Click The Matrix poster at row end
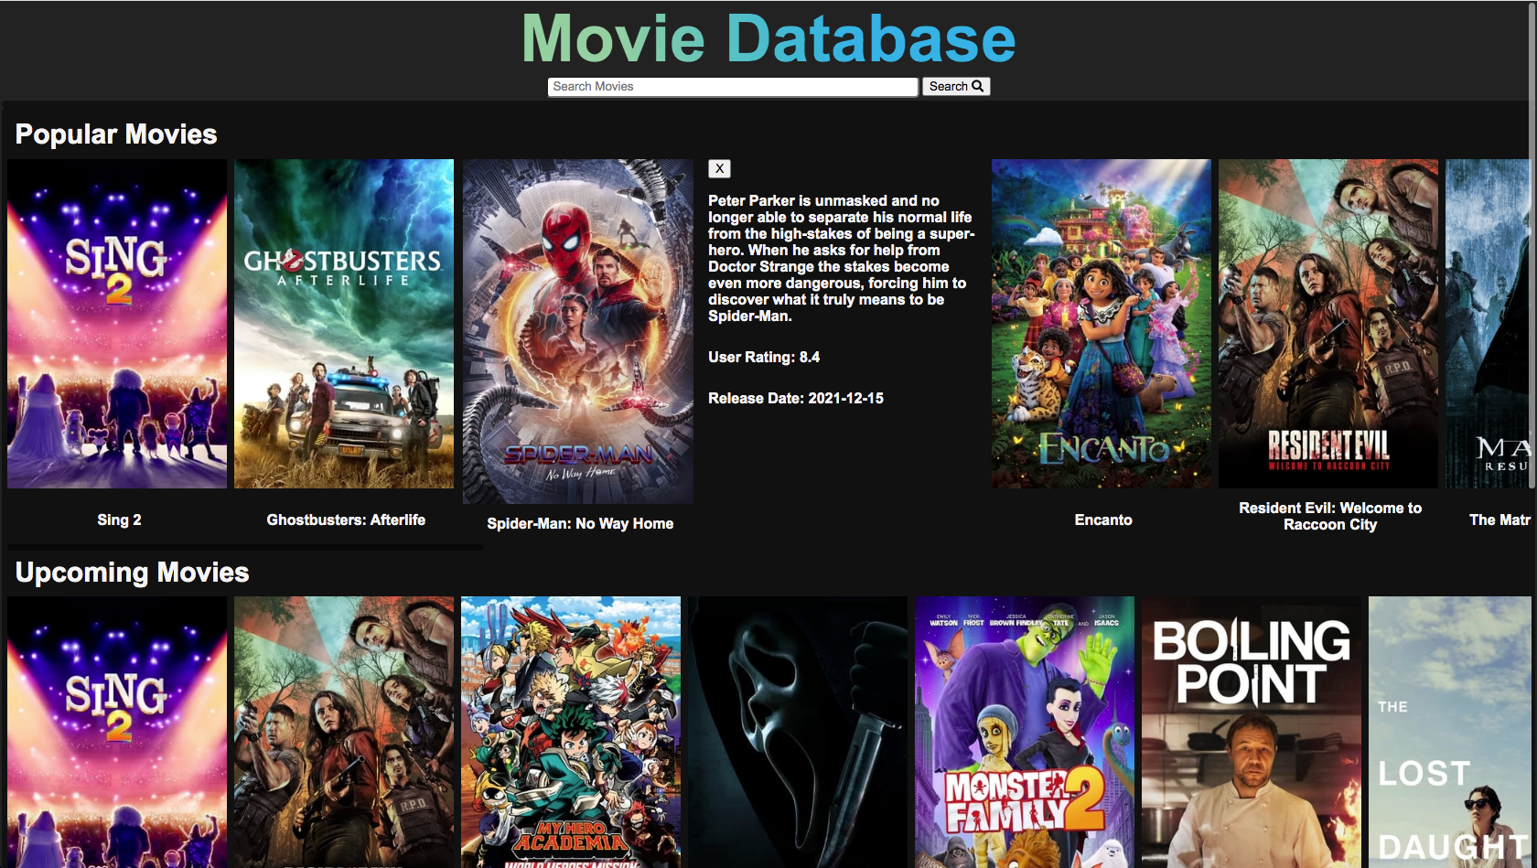This screenshot has width=1537, height=868. 1488,324
